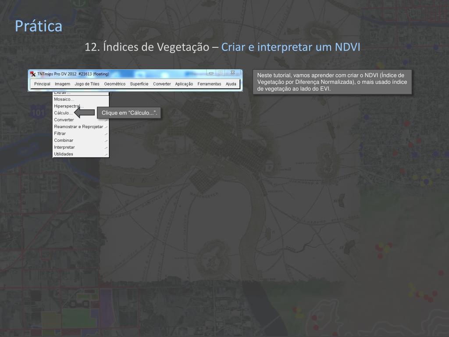This screenshot has height=337, width=449.
Task: Click Cálculo... menu entry
Action: 64,113
